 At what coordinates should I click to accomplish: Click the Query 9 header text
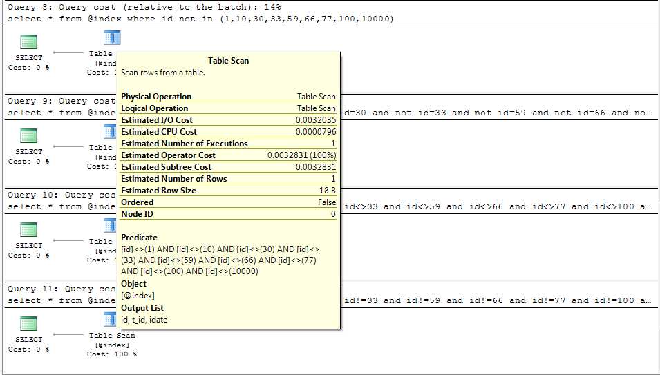tap(62, 102)
